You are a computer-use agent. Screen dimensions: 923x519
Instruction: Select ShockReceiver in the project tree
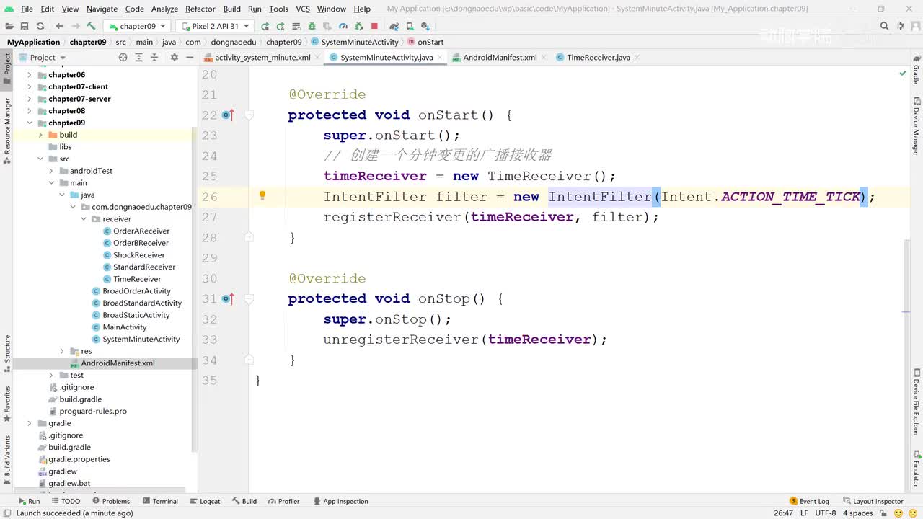coord(138,255)
